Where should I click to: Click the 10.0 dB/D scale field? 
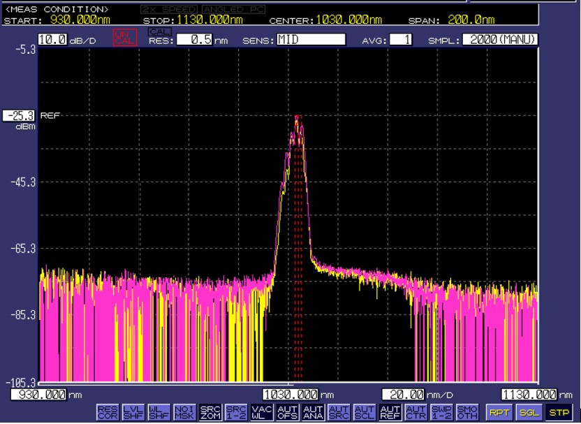tap(53, 40)
